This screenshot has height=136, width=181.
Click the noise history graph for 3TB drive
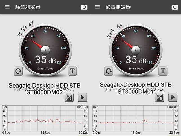point(136,118)
